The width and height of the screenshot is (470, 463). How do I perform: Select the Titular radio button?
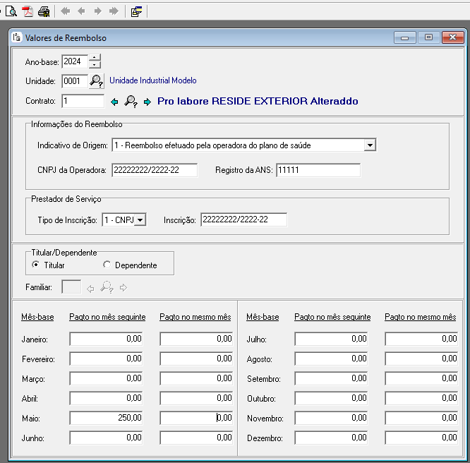click(x=36, y=265)
